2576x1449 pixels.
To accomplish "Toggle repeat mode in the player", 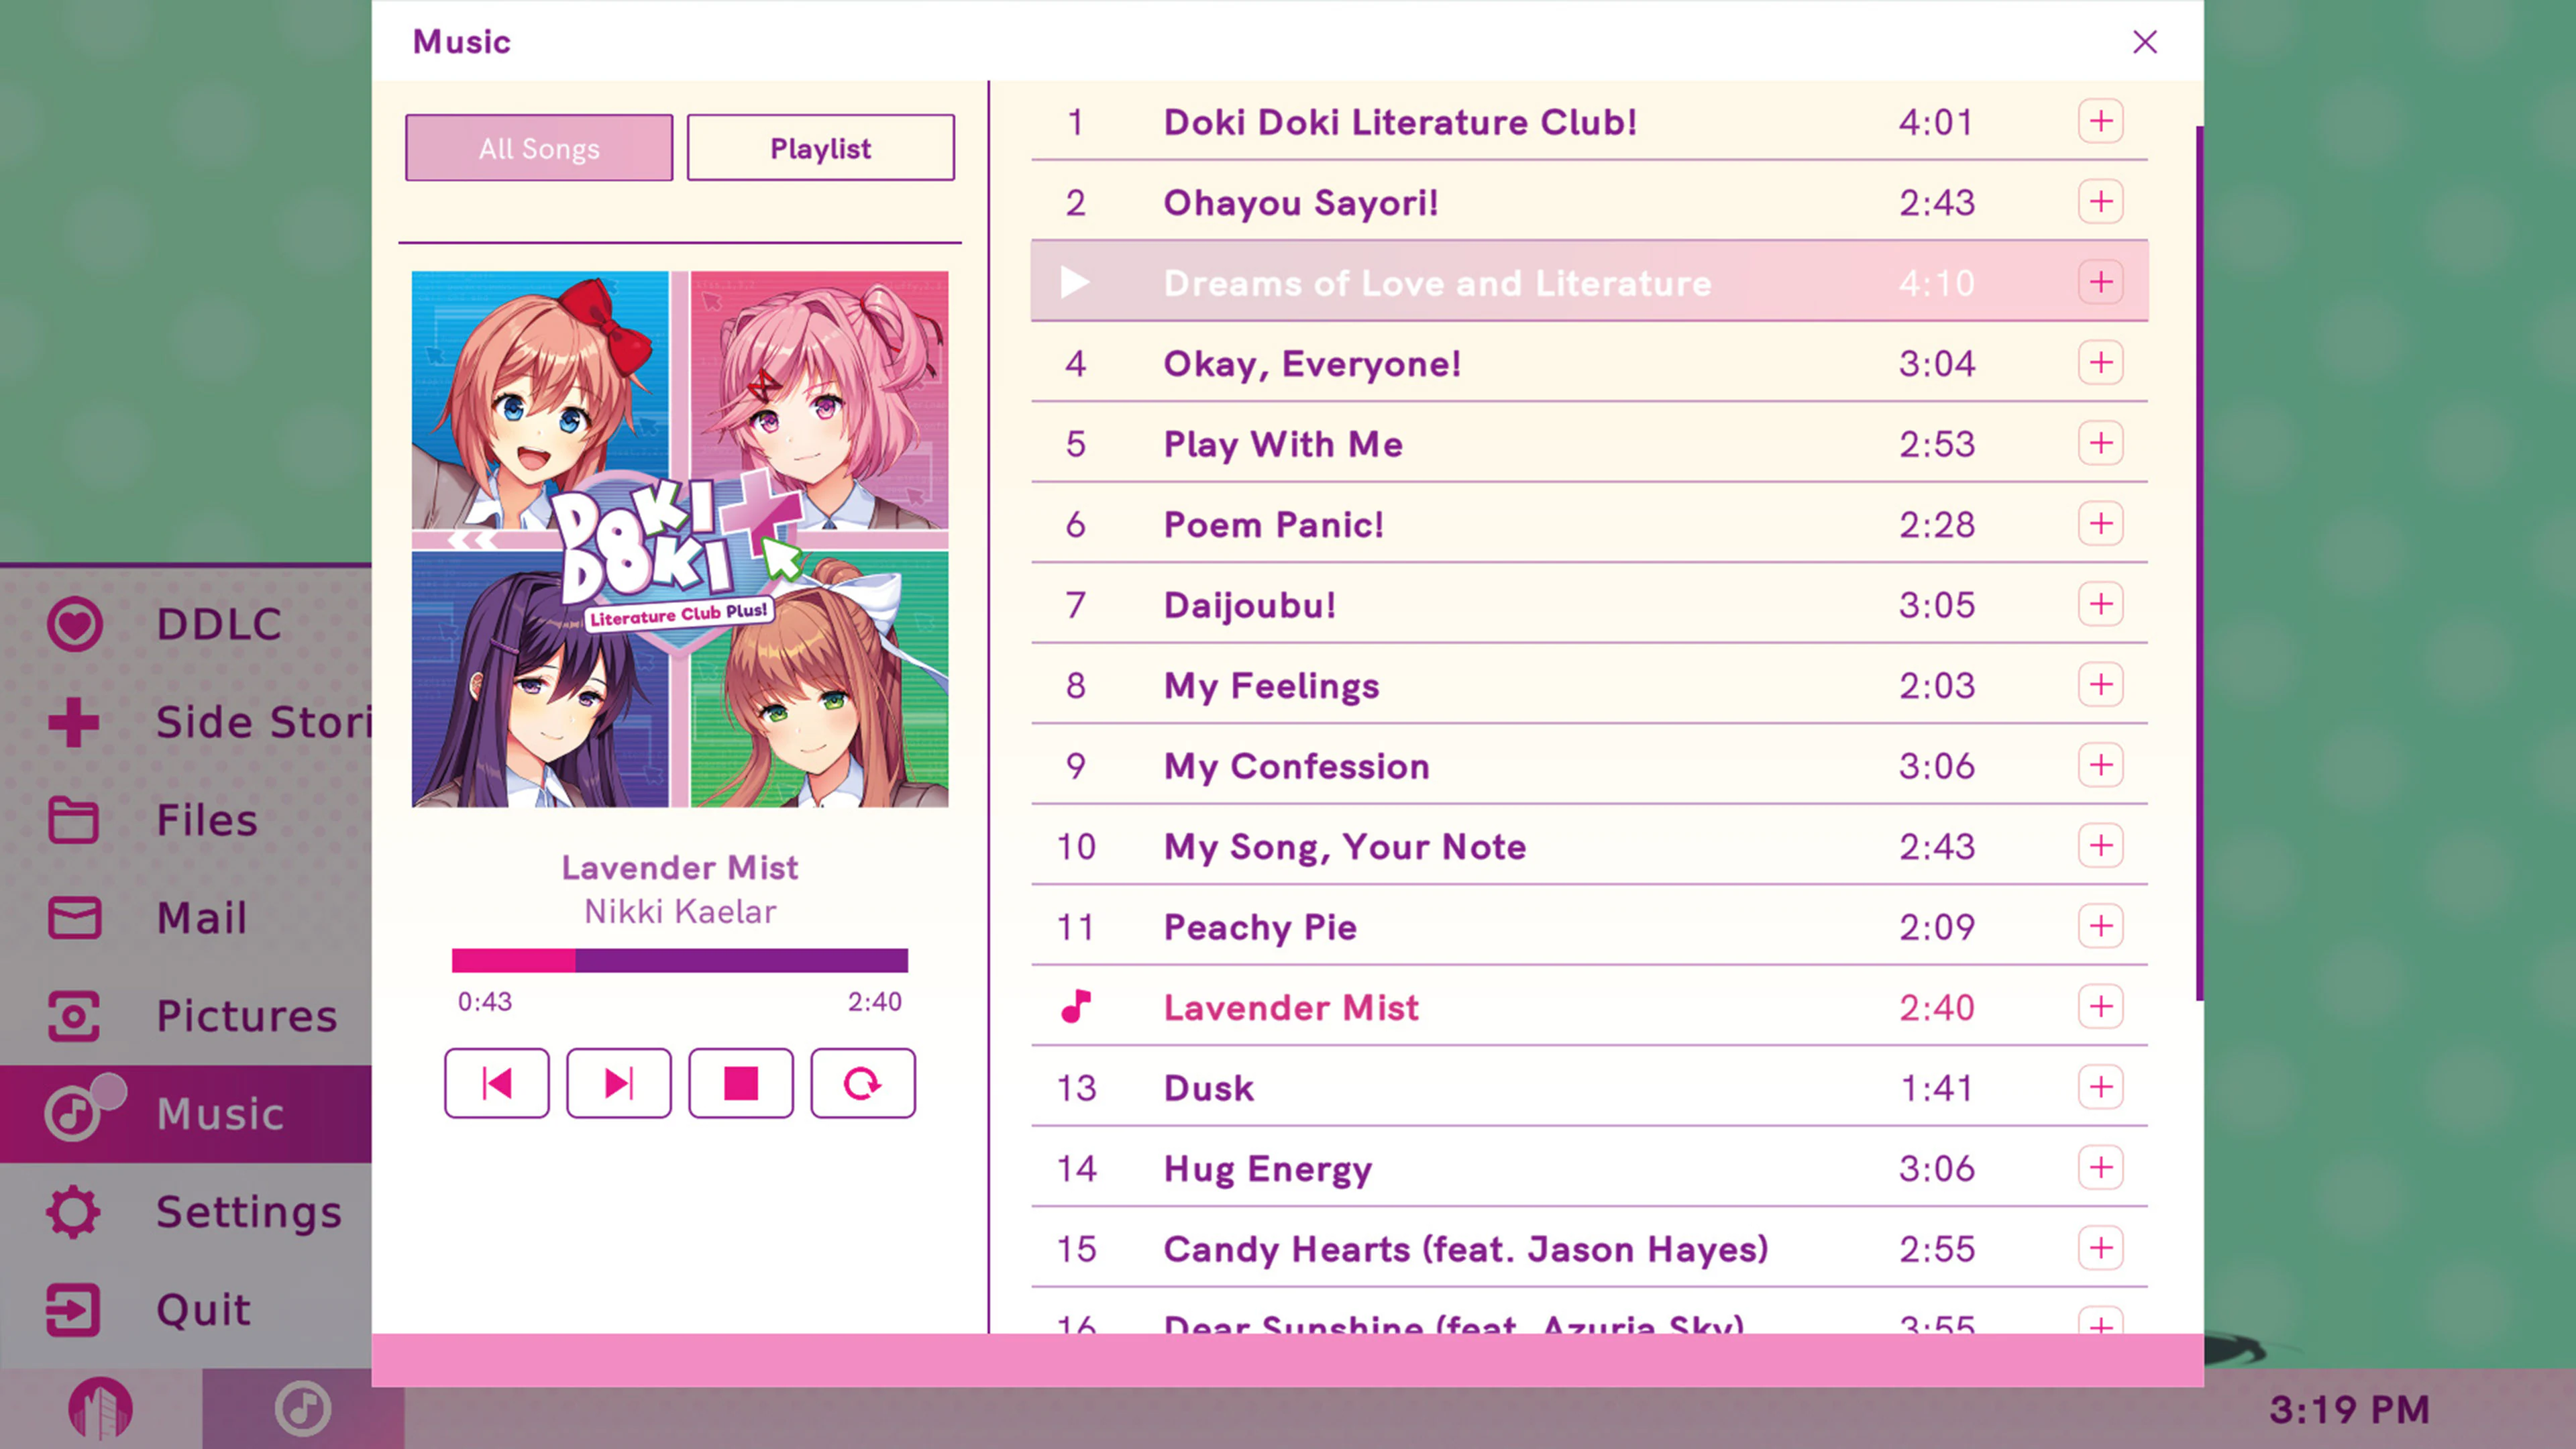I will click(862, 1083).
